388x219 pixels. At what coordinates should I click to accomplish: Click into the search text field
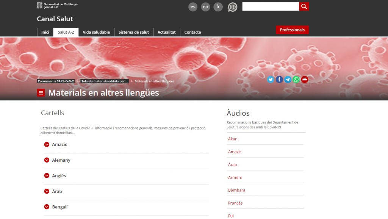pyautogui.click(x=271, y=6)
